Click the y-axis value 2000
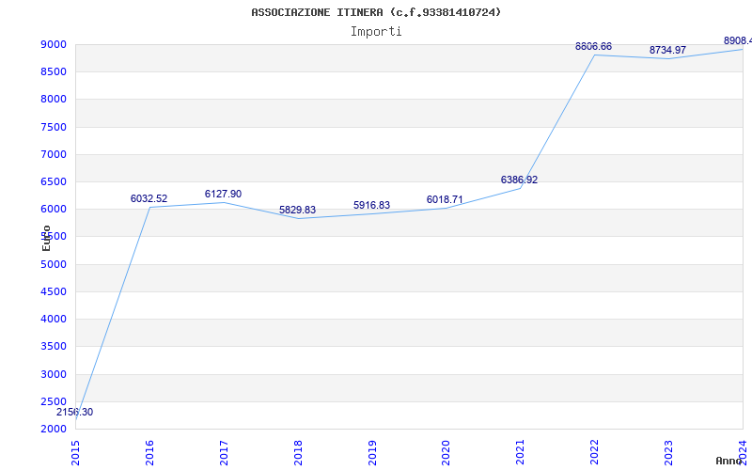Image resolution: width=752 pixels, height=470 pixels. [55, 429]
